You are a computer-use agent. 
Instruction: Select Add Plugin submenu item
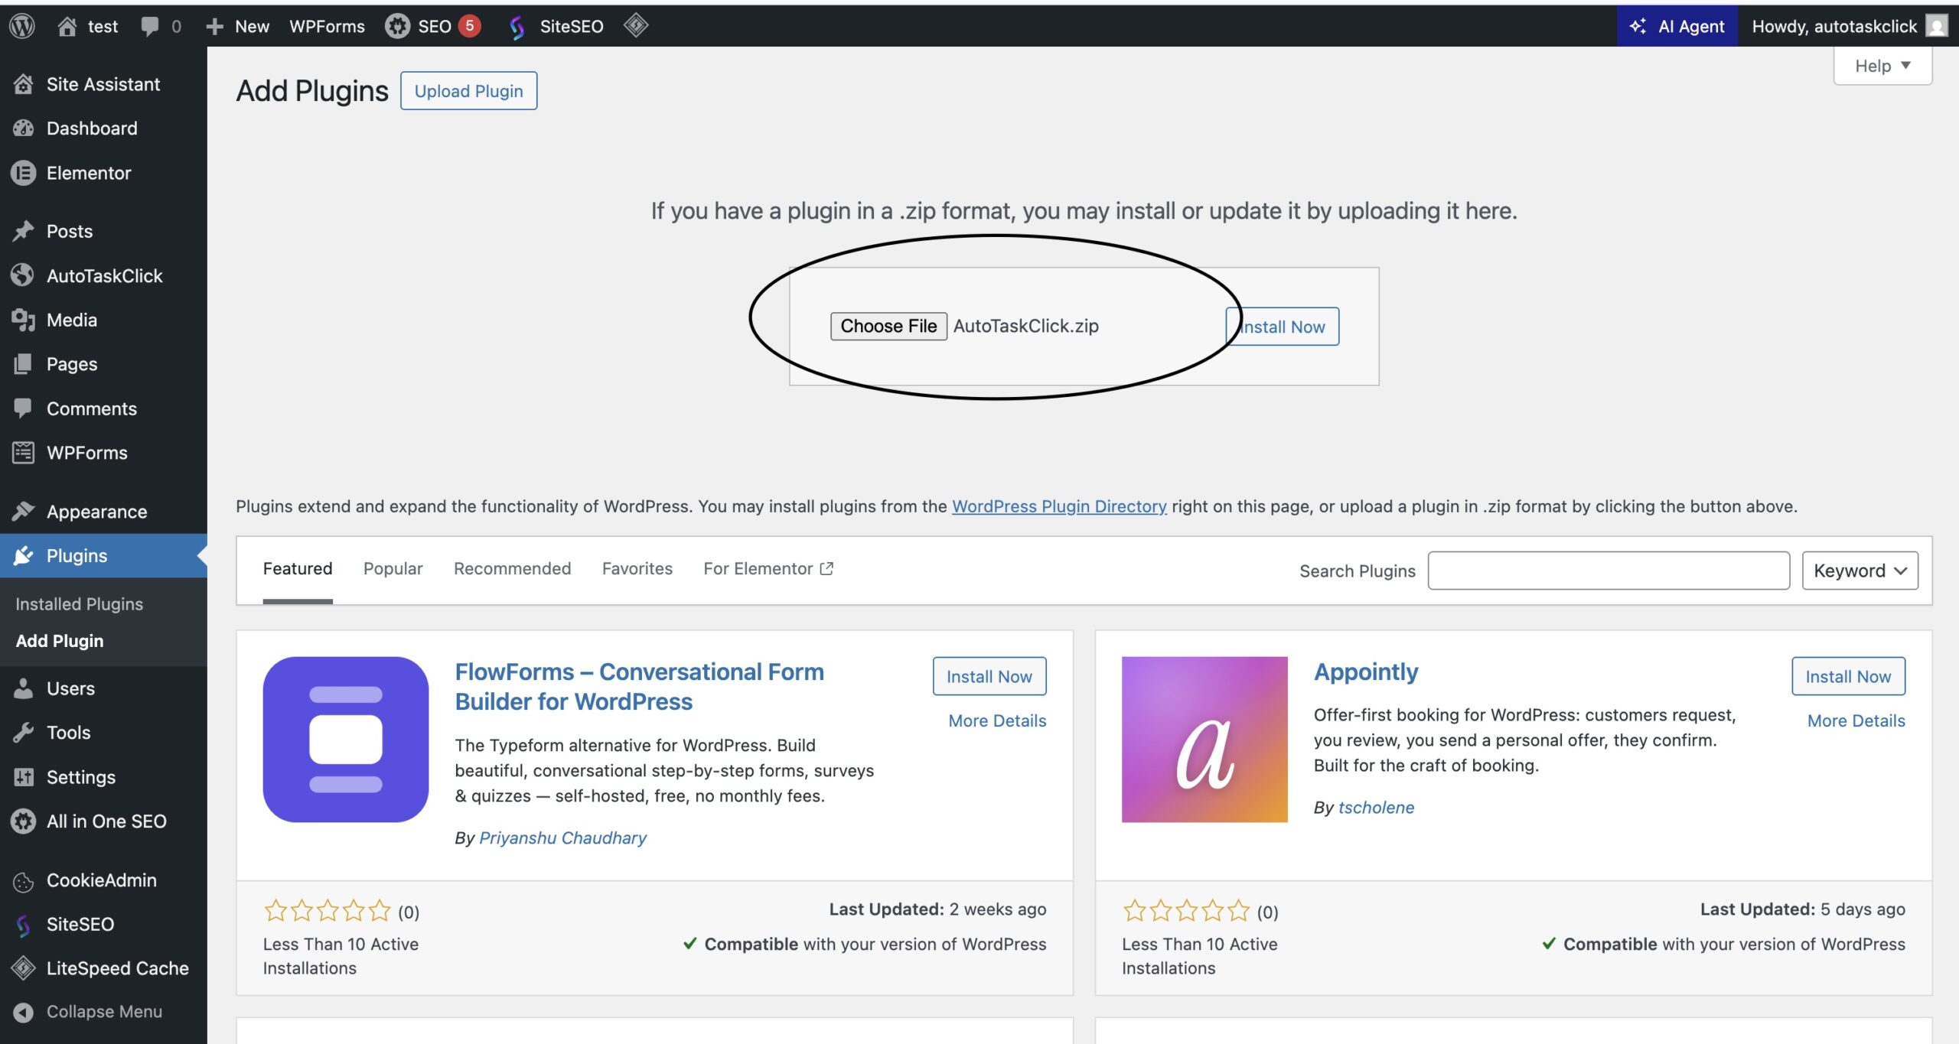tap(60, 641)
